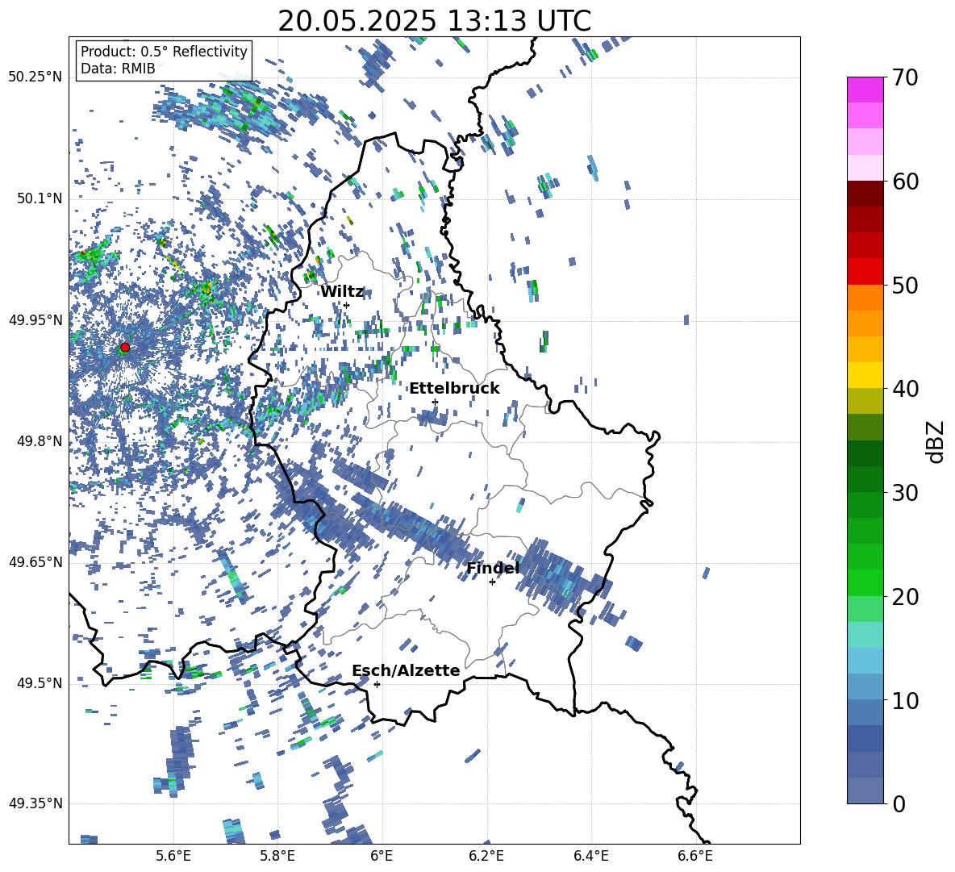955x872 pixels.
Task: Click the Data: RMIB text
Action: (118, 69)
